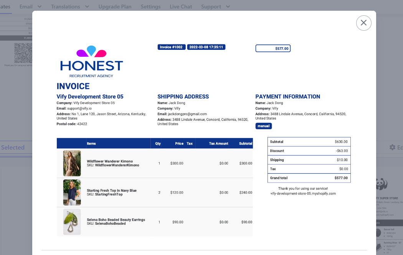
Task: Expand the Email menu chevron
Action: click(40, 7)
